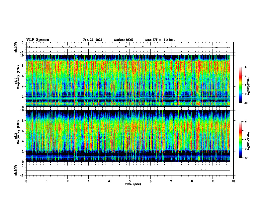Click the ch.2 color scale 'log(PSD)' label
Image resolution: width=263 pixels, height=203 pixels.
tap(249, 141)
